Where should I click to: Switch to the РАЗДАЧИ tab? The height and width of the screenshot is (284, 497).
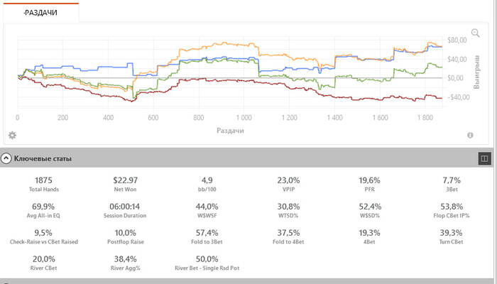[41, 12]
